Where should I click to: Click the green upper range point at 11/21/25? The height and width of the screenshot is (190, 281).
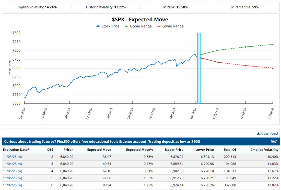click(218, 50)
